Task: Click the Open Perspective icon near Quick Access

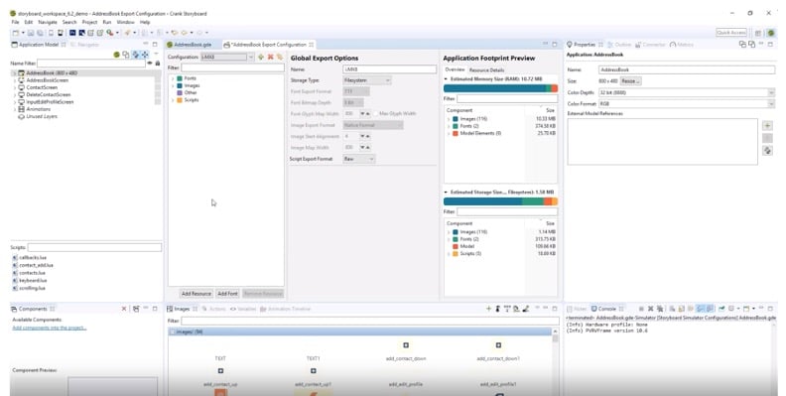Action: tap(758, 33)
